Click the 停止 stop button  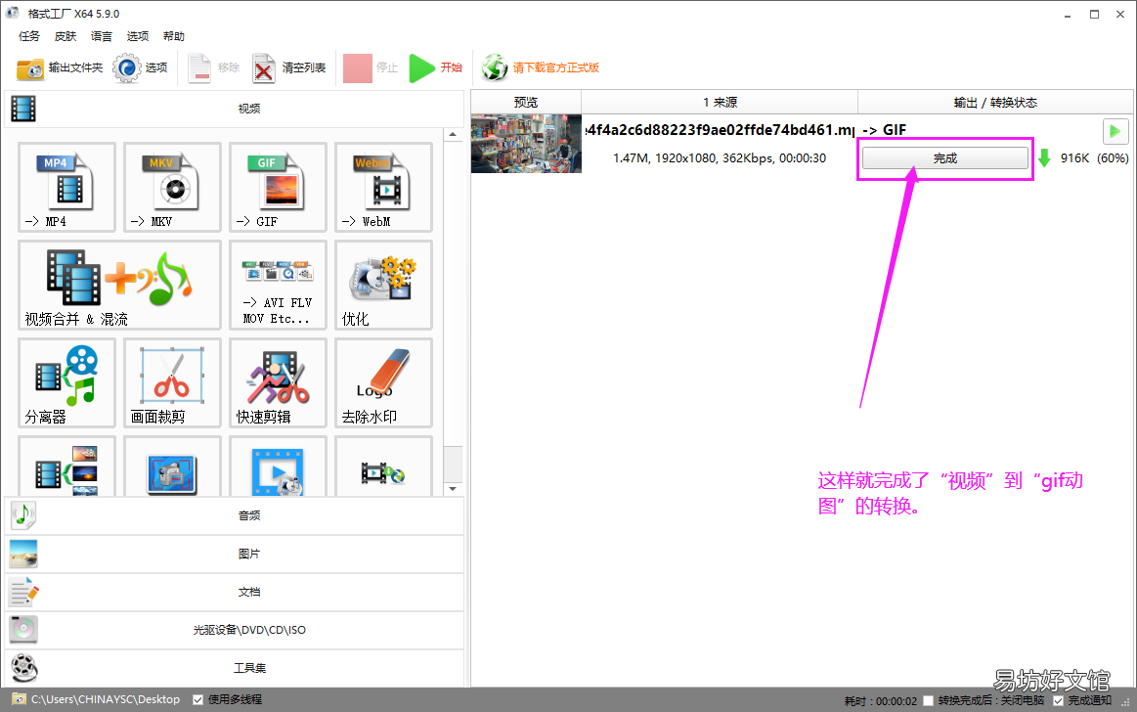371,68
